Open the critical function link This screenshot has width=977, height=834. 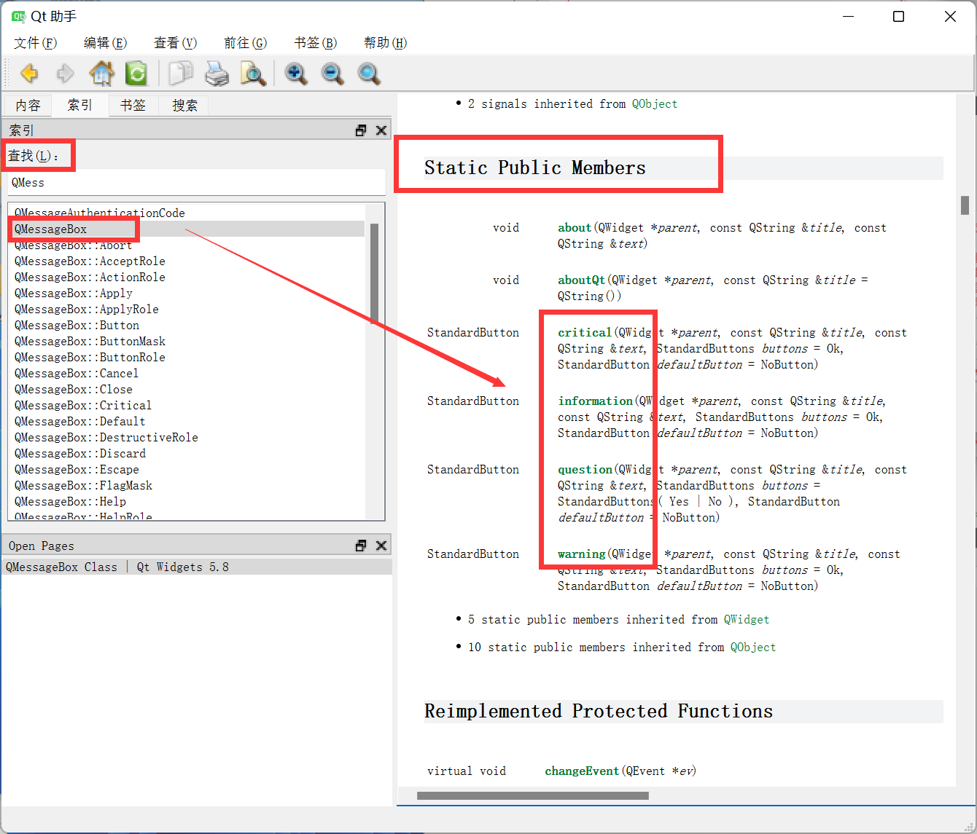(x=585, y=332)
